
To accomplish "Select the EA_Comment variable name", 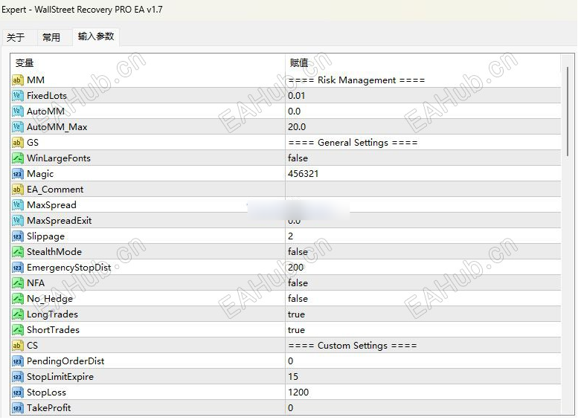I will [55, 190].
